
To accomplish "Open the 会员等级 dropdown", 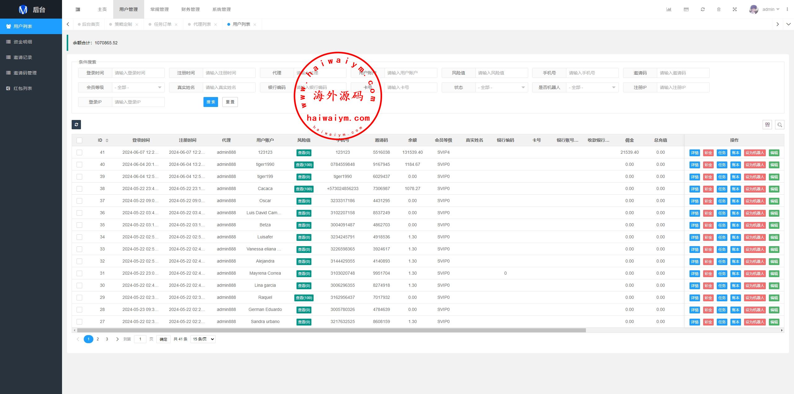I will [138, 87].
